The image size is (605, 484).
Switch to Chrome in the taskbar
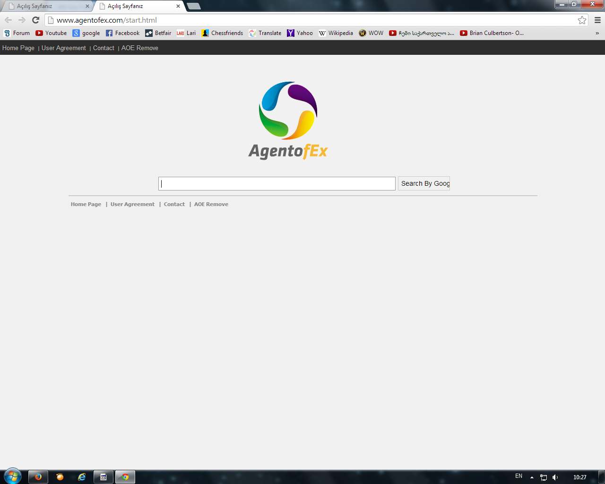pyautogui.click(x=125, y=477)
